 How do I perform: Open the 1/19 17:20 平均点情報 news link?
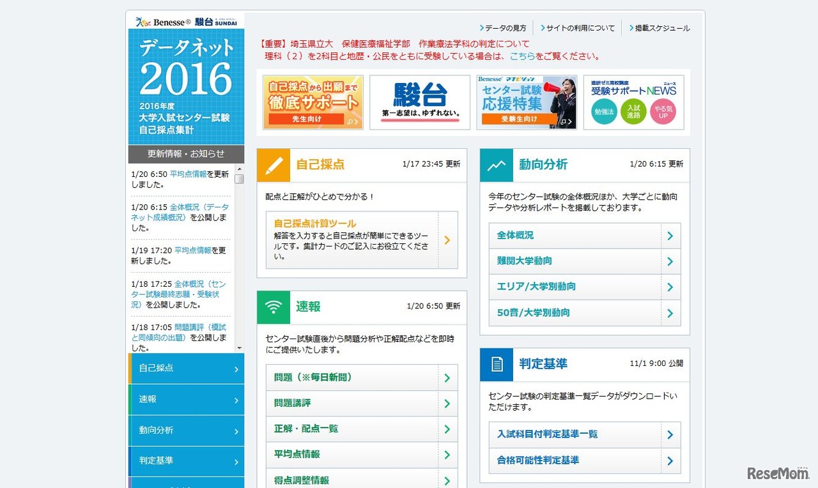click(x=193, y=251)
